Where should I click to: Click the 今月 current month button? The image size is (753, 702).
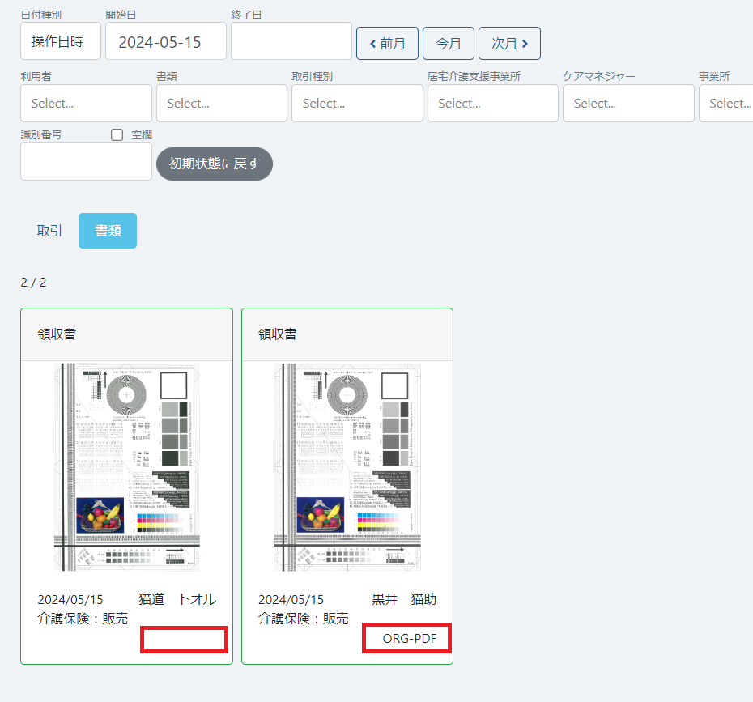click(449, 44)
